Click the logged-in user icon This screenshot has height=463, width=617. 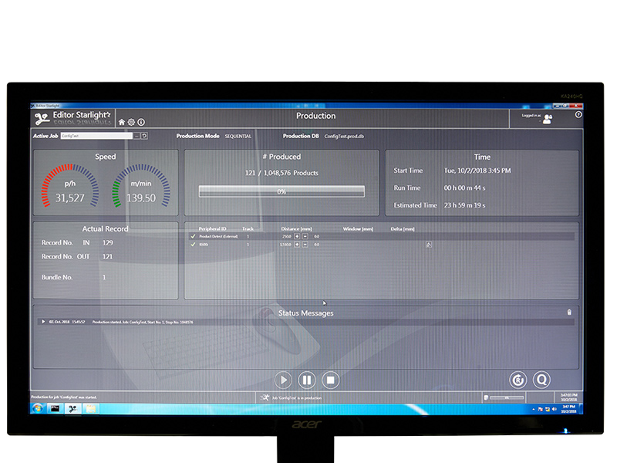coord(548,119)
